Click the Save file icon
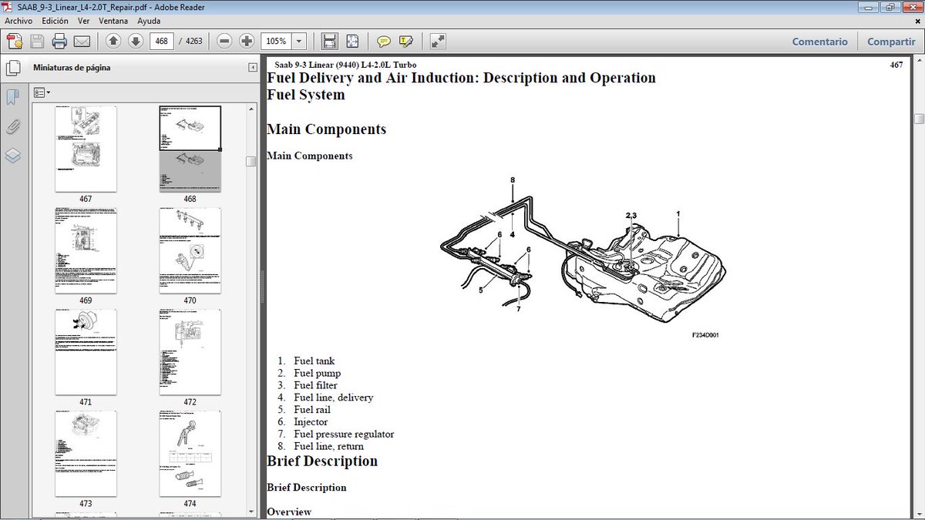The width and height of the screenshot is (925, 520). click(37, 41)
